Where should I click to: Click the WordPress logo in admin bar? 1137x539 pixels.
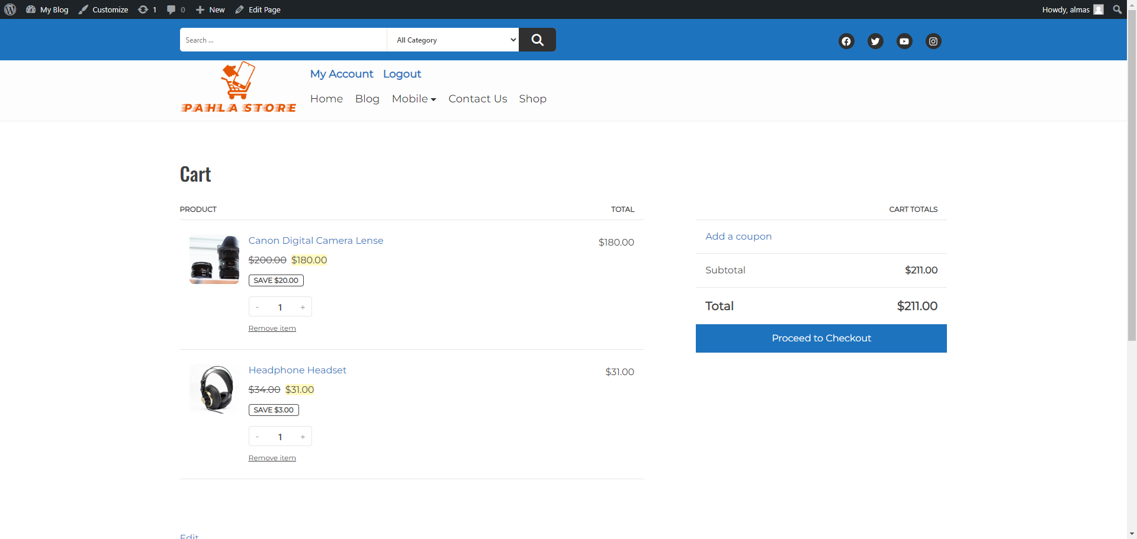10,9
